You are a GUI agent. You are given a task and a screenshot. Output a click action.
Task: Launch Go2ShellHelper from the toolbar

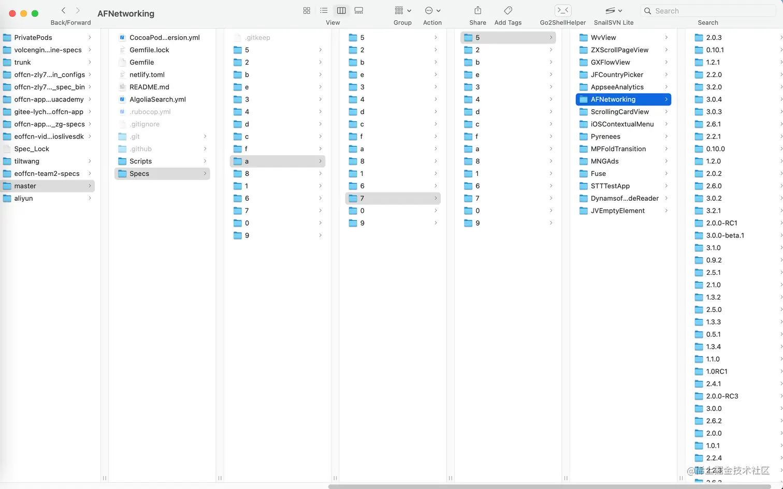pyautogui.click(x=563, y=10)
